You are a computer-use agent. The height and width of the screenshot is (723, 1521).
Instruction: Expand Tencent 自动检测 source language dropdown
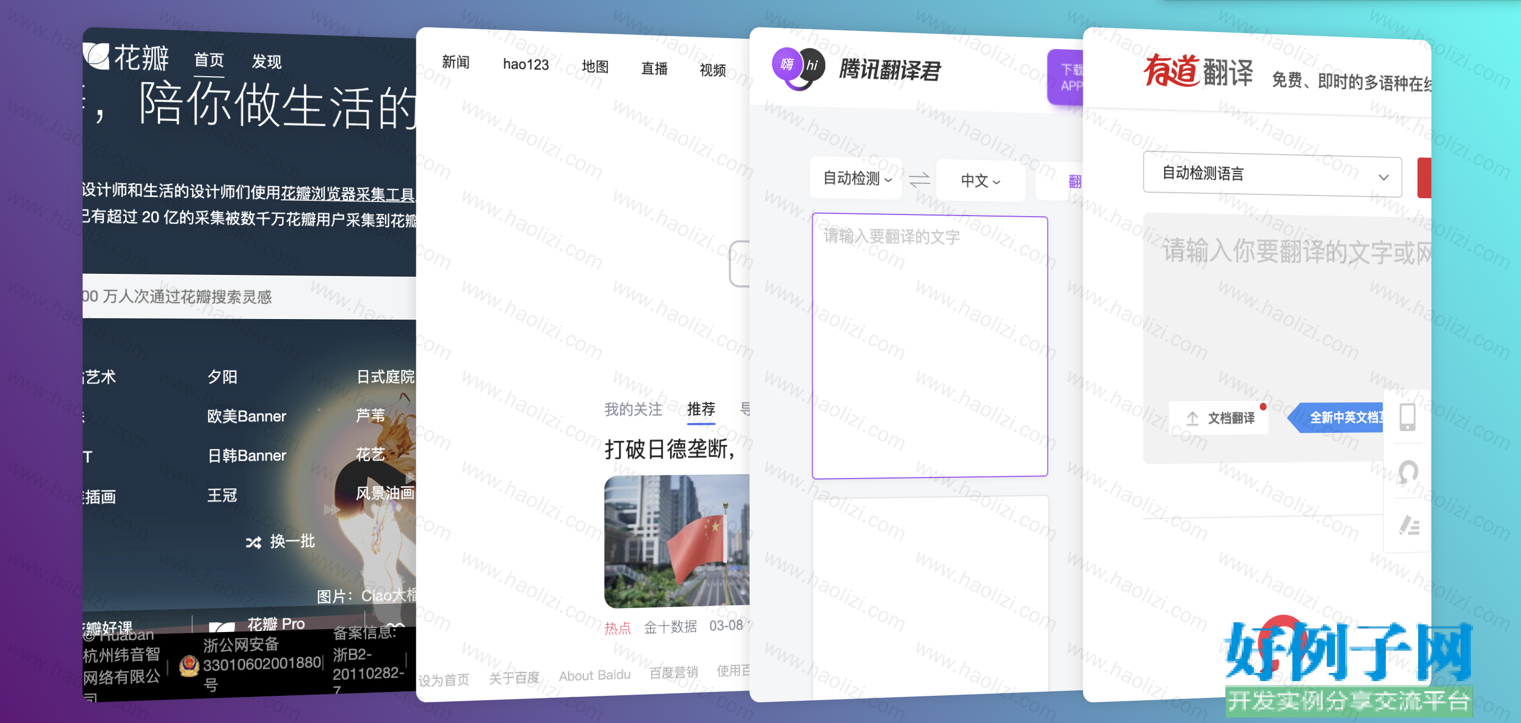(857, 178)
